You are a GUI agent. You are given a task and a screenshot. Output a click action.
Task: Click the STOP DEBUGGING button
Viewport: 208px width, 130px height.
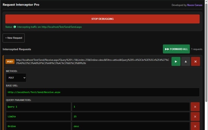point(102,19)
